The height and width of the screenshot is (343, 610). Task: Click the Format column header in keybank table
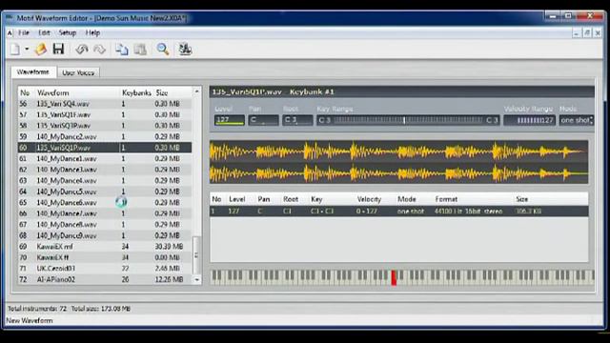[446, 199]
